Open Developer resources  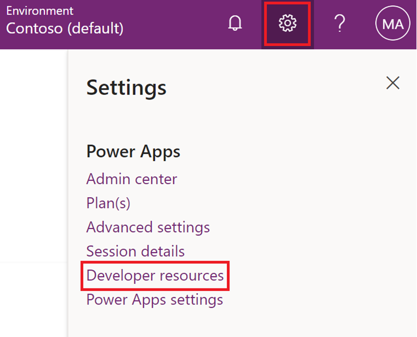(155, 275)
